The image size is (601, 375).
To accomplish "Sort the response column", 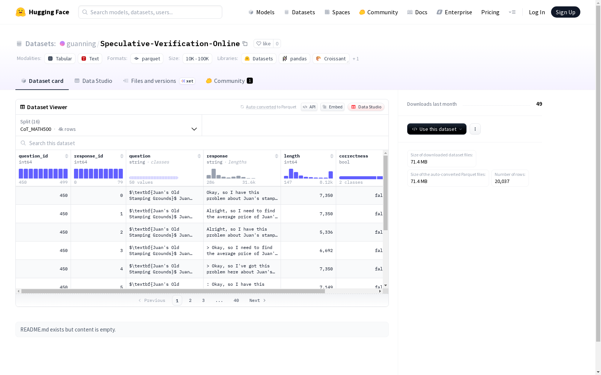I will 276,156.
